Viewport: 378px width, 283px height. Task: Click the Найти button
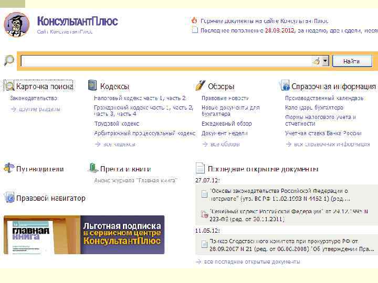tap(352, 61)
